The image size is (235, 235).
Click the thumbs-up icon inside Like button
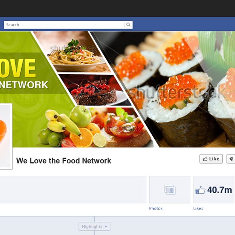205,159
